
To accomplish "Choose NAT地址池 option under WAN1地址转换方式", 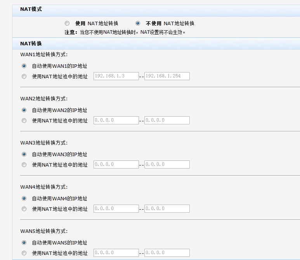I will (24, 76).
